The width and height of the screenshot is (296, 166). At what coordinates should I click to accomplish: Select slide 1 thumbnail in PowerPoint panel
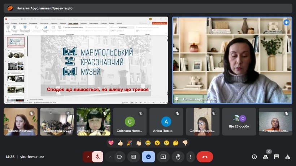(16, 42)
